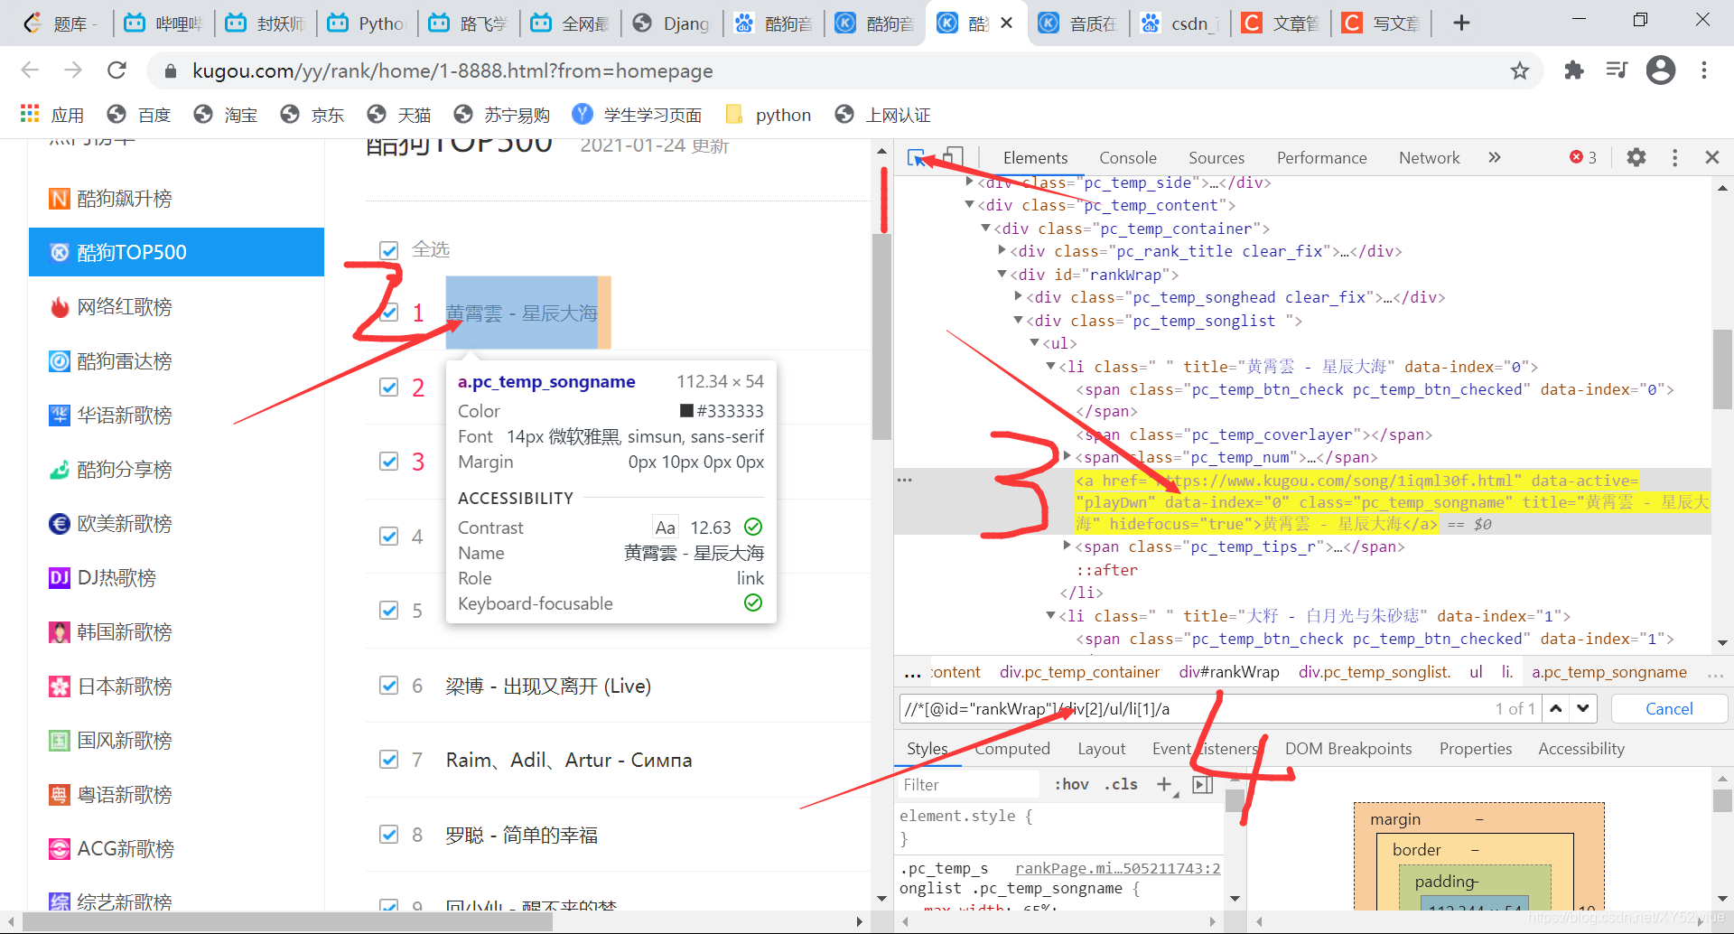Close the DevTools panel
Viewport: 1734px width, 934px height.
pos(1711,158)
